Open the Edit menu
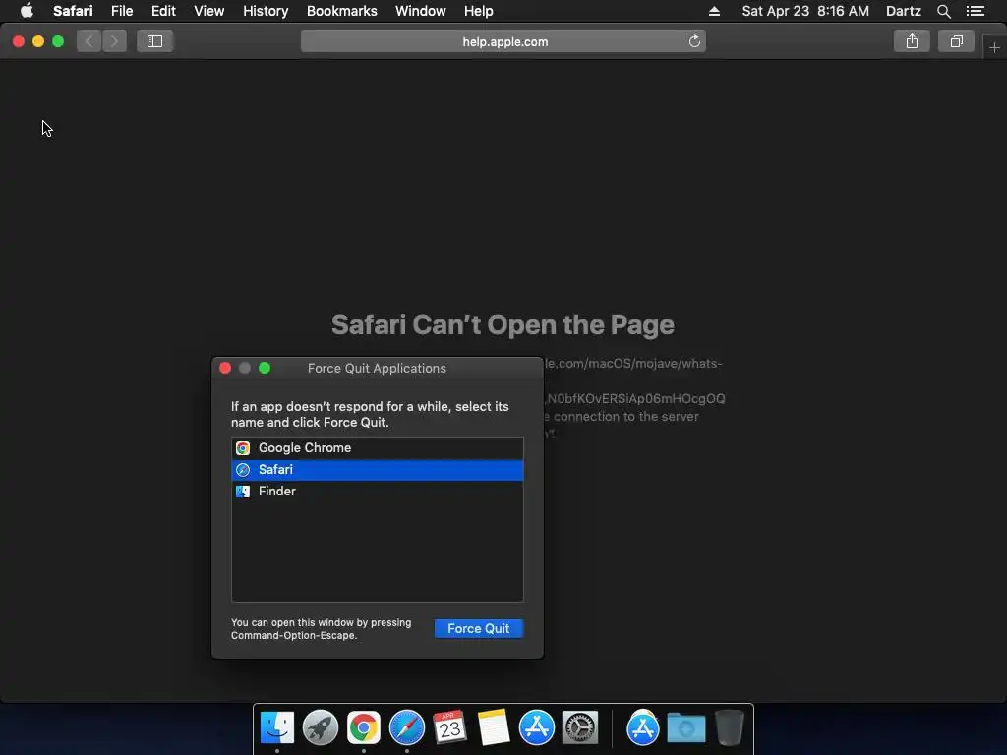The height and width of the screenshot is (755, 1007). [163, 11]
